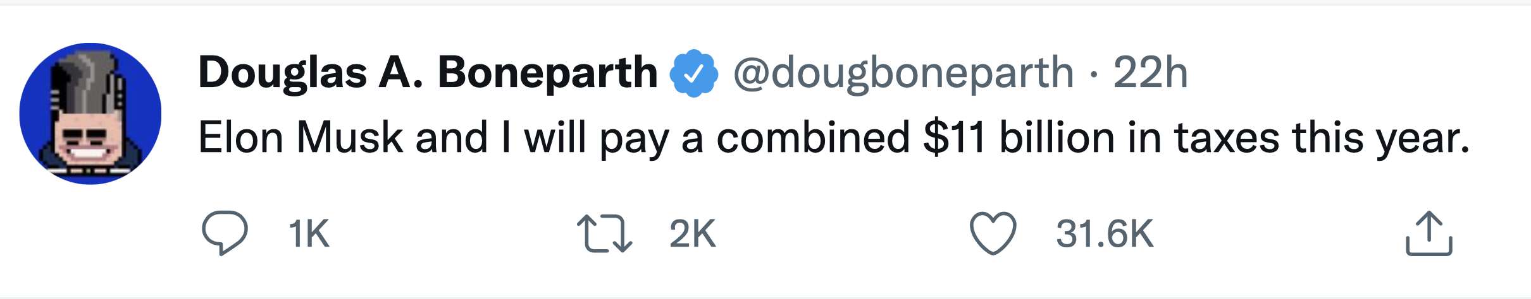Click the reply speech bubble icon
The image size is (1531, 299).
(x=225, y=233)
